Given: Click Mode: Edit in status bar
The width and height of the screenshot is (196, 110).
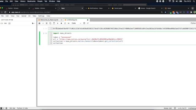Looking at the screenshot, I should [168, 108].
